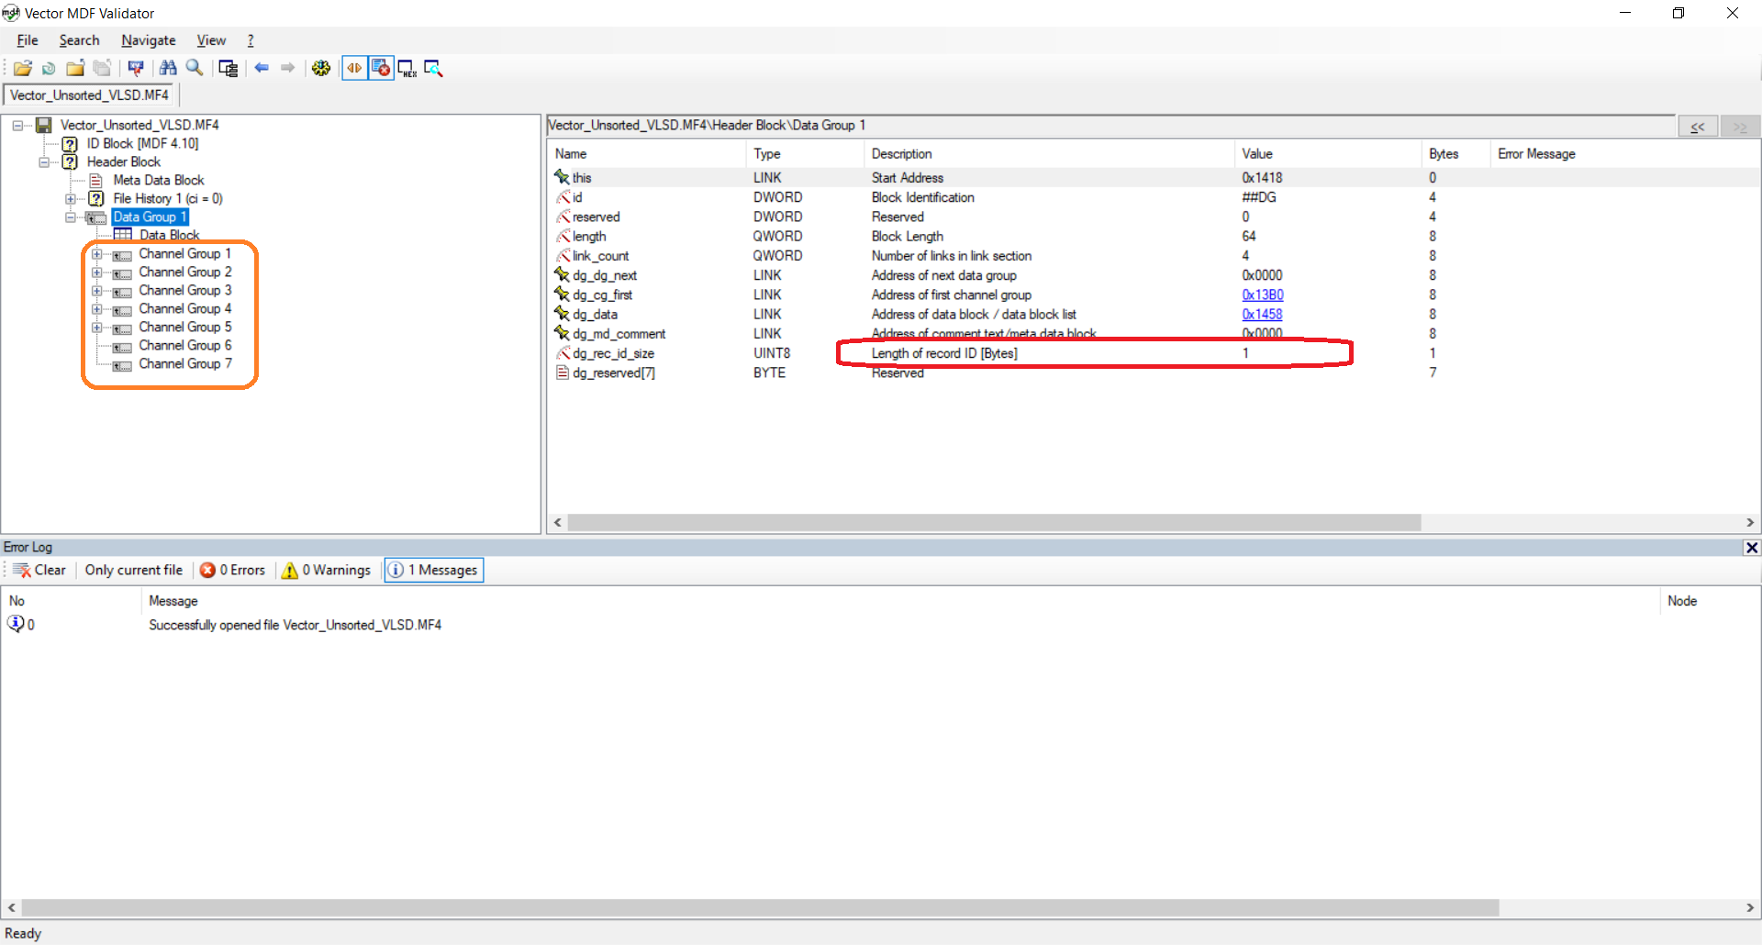Enable the Only current file filter
The width and height of the screenshot is (1762, 945).
tap(133, 570)
